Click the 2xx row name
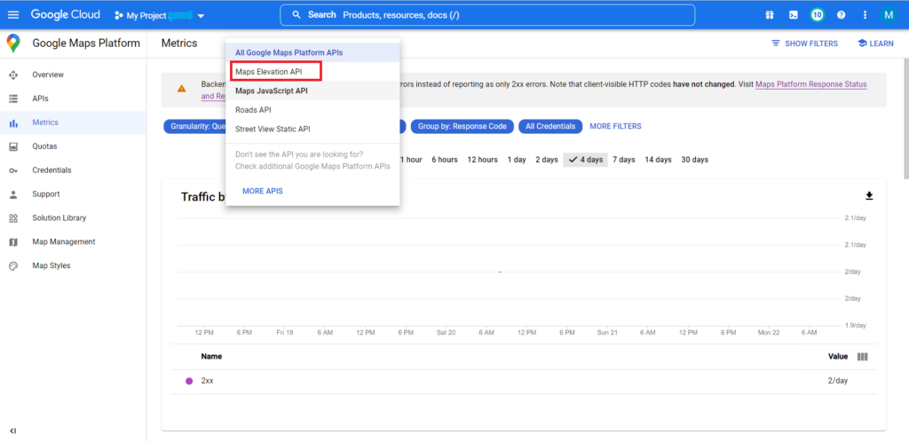Image resolution: width=909 pixels, height=442 pixels. (x=207, y=381)
